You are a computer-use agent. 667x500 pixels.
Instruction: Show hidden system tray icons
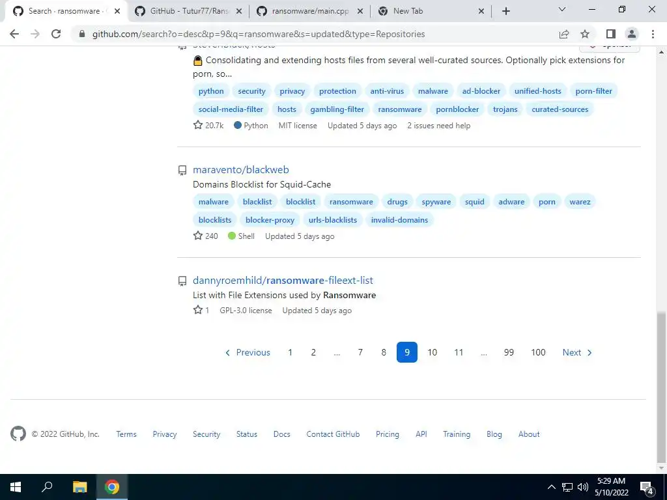(551, 487)
